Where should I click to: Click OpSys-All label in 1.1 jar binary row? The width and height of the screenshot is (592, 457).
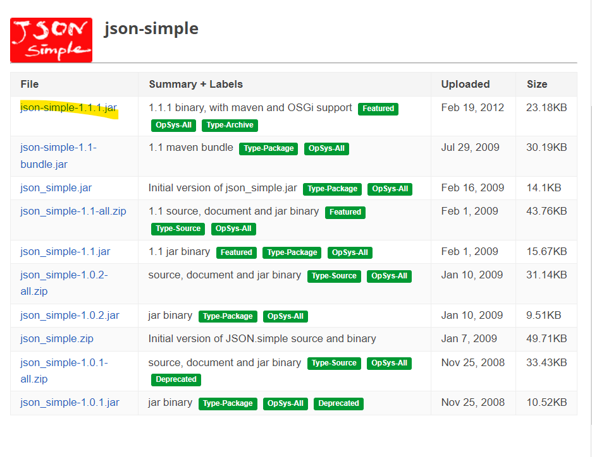(x=350, y=252)
